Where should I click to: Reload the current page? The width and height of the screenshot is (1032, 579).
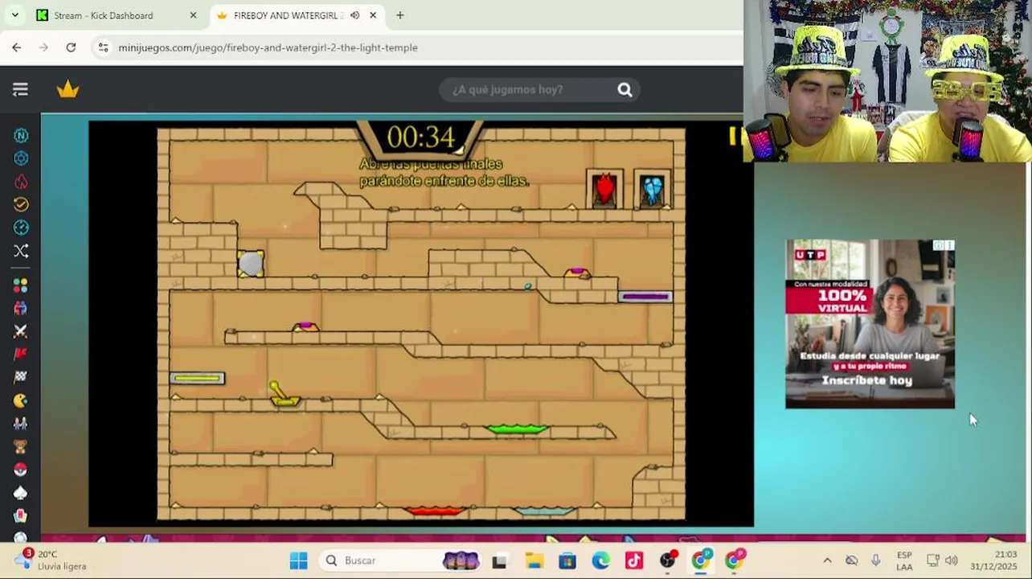[x=71, y=47]
